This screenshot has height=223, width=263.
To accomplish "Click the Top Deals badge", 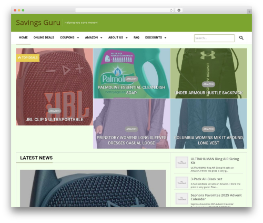I will 28,57.
